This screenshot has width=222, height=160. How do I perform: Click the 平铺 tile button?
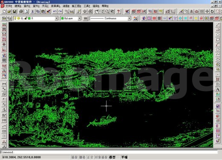[x=124, y=157]
